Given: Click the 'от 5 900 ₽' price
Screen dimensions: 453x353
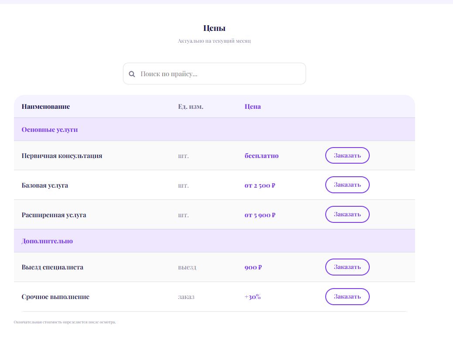Looking at the screenshot, I should 260,215.
